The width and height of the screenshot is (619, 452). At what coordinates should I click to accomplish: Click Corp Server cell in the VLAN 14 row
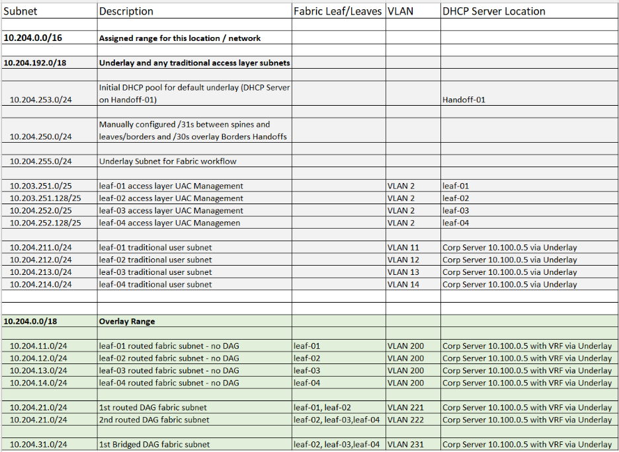pos(529,284)
